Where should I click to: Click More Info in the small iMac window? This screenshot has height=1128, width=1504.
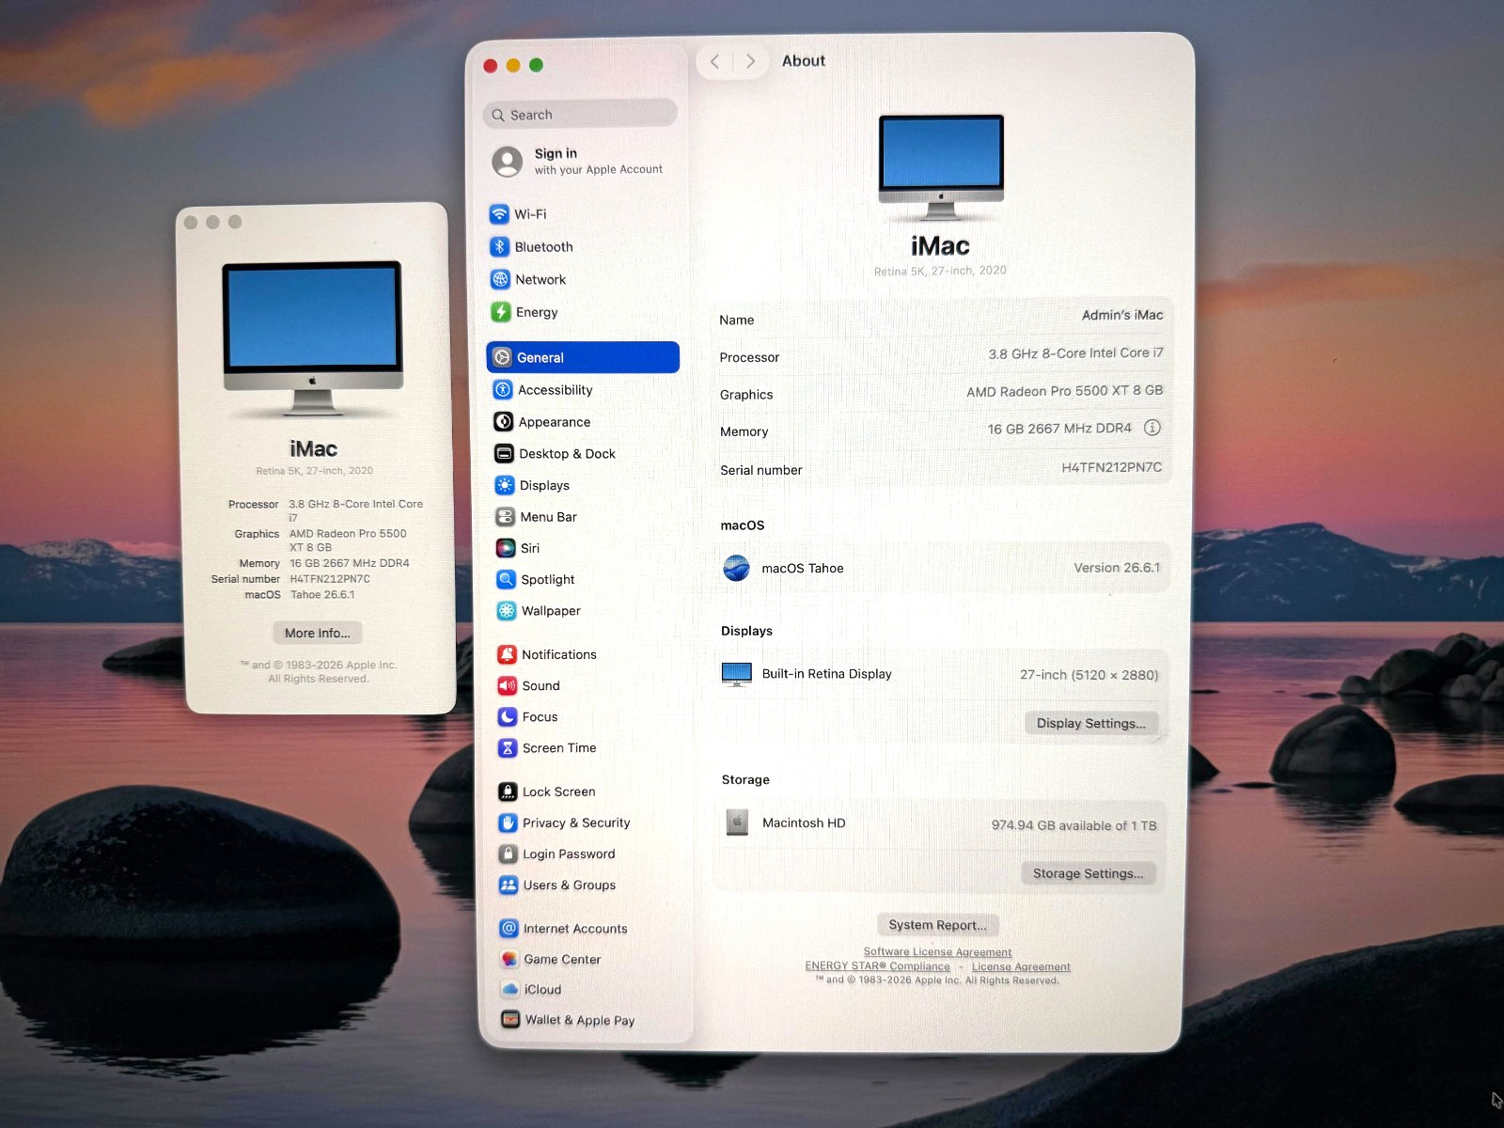[x=318, y=633]
